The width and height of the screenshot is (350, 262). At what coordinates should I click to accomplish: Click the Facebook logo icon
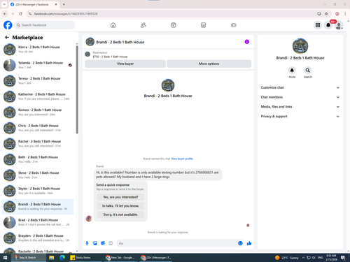point(8,25)
